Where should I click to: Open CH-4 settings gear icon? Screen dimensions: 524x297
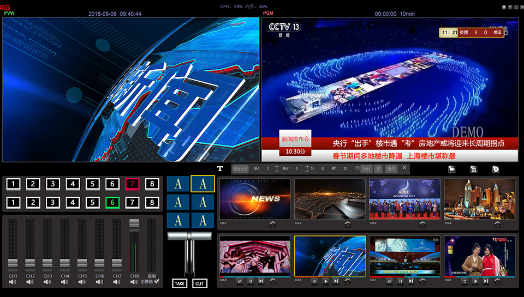[496, 224]
